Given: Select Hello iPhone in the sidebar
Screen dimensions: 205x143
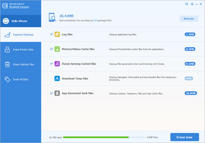Looking at the screenshot, I should click(x=20, y=21).
